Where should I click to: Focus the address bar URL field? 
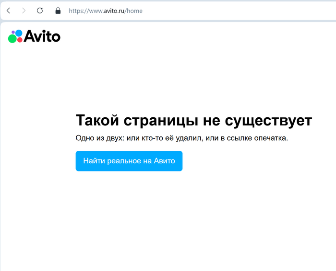192,11
